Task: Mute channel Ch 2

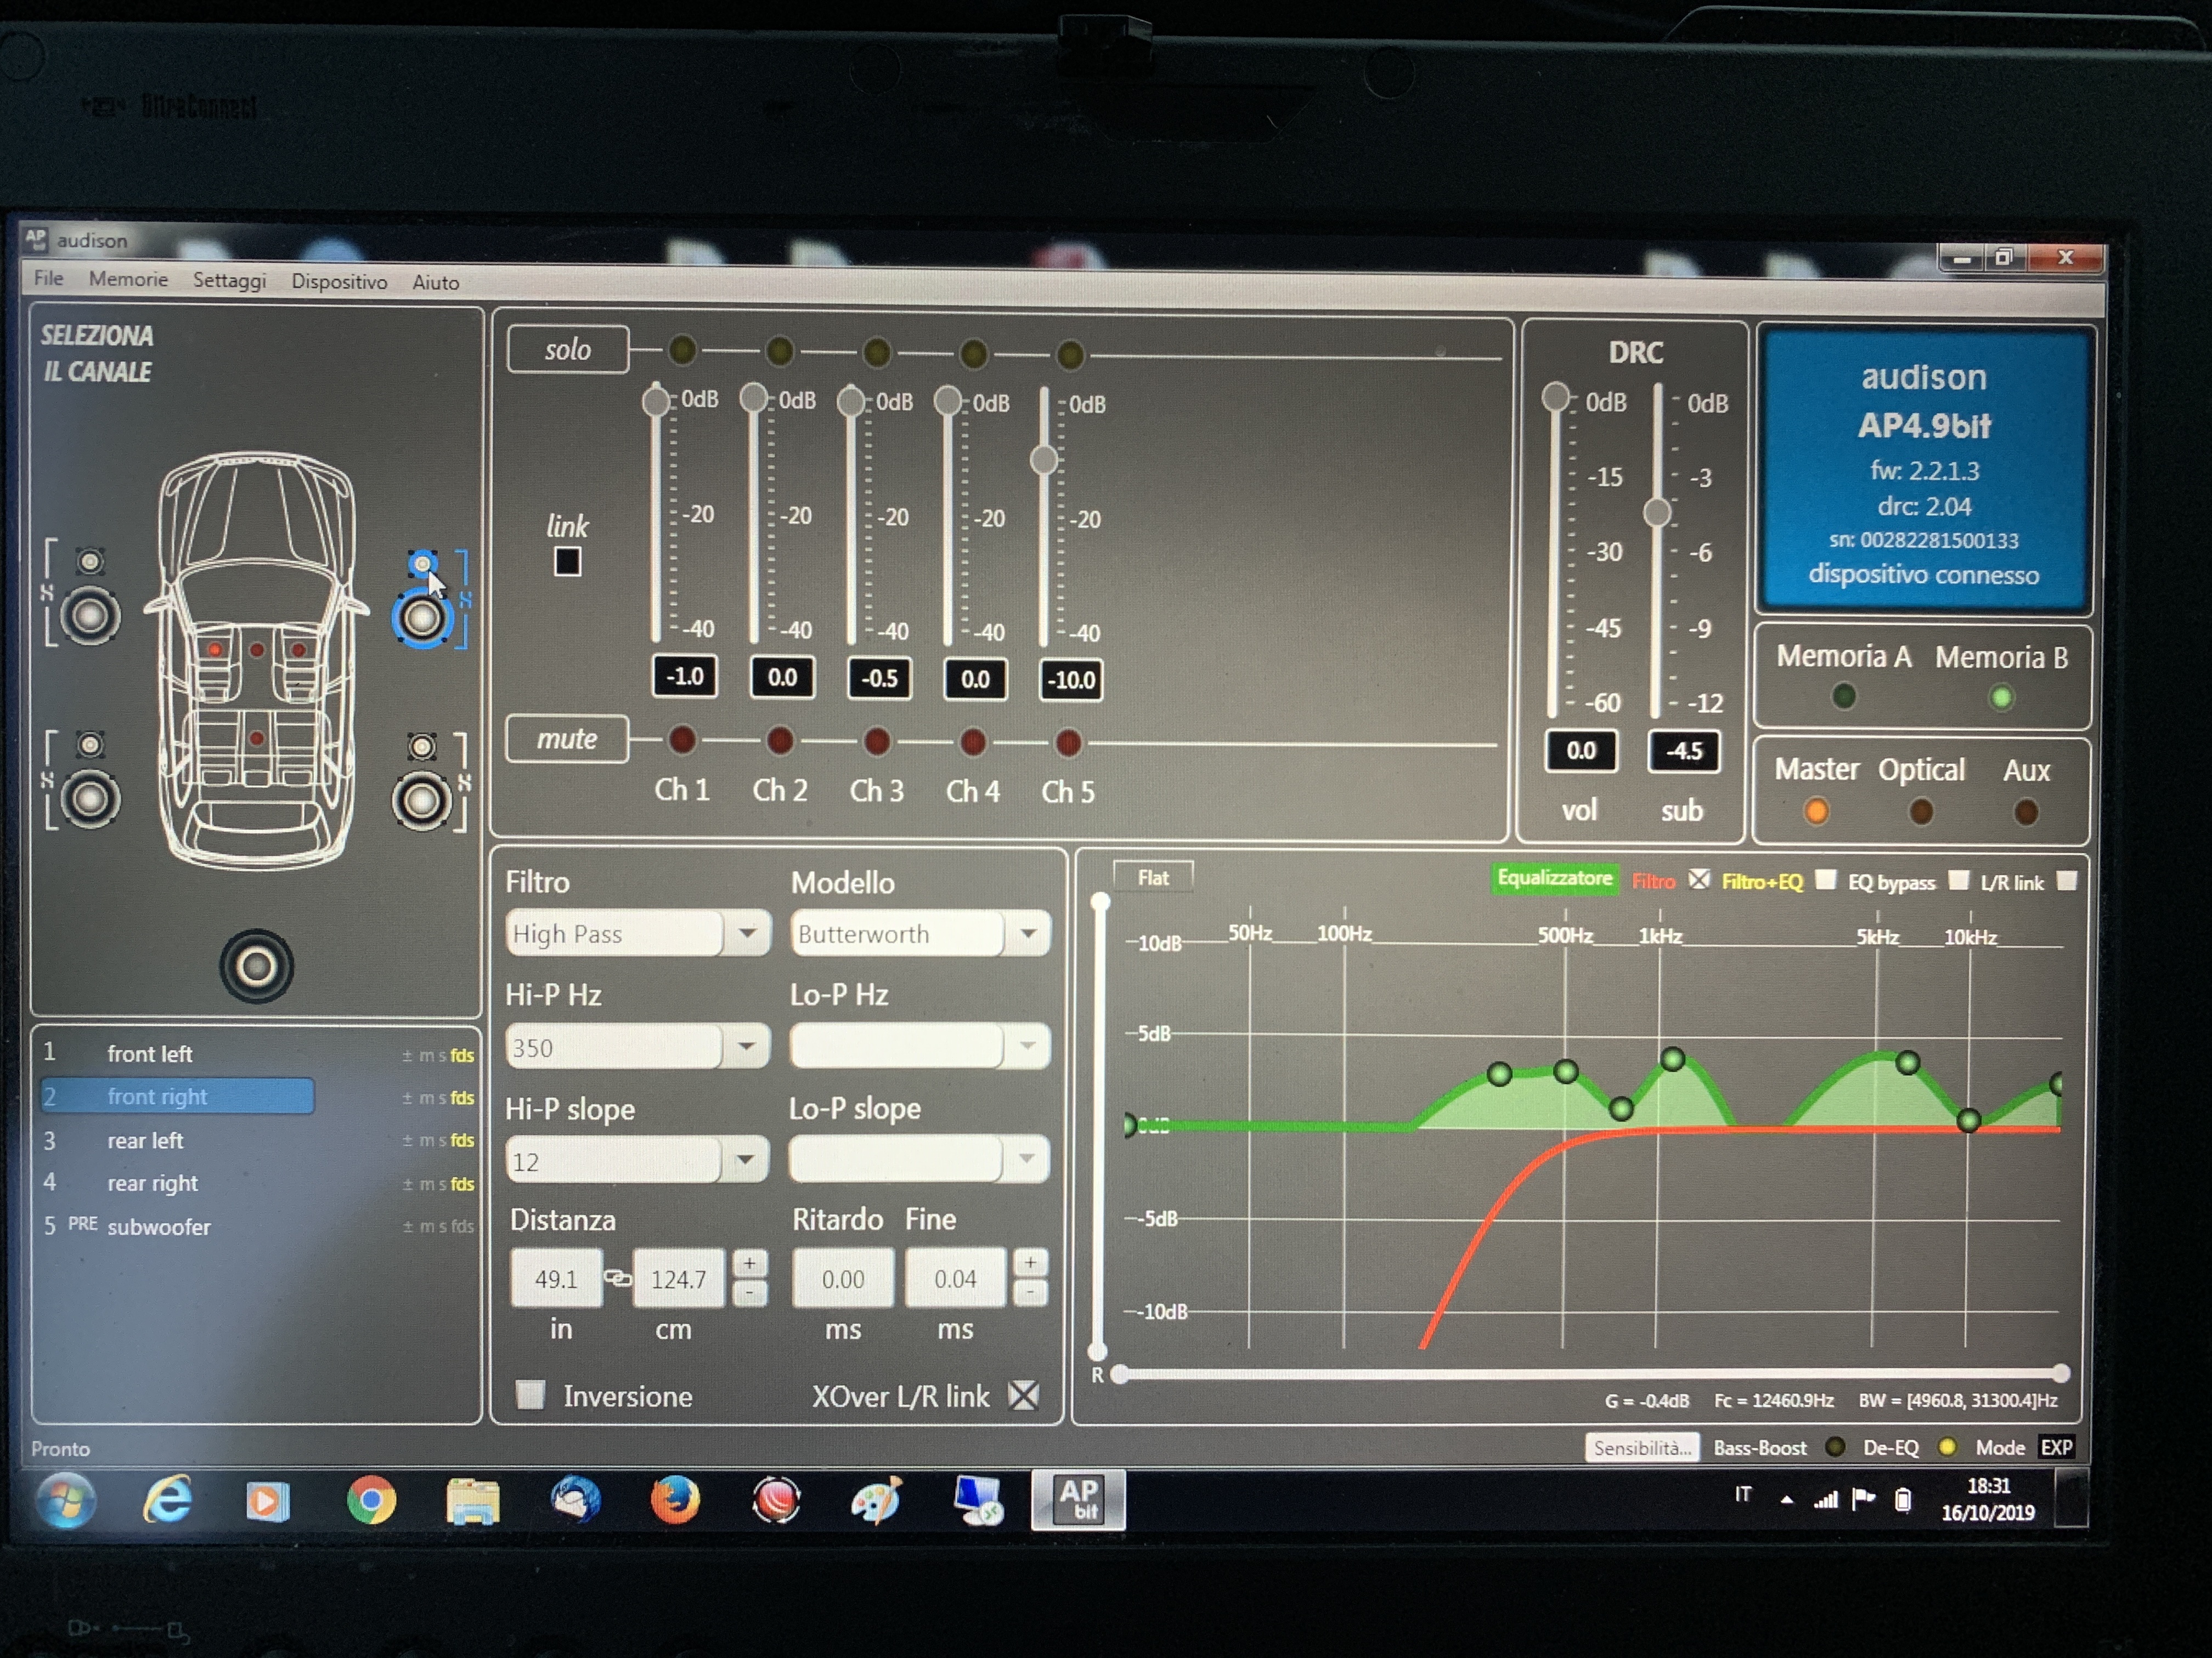Action: pyautogui.click(x=779, y=741)
